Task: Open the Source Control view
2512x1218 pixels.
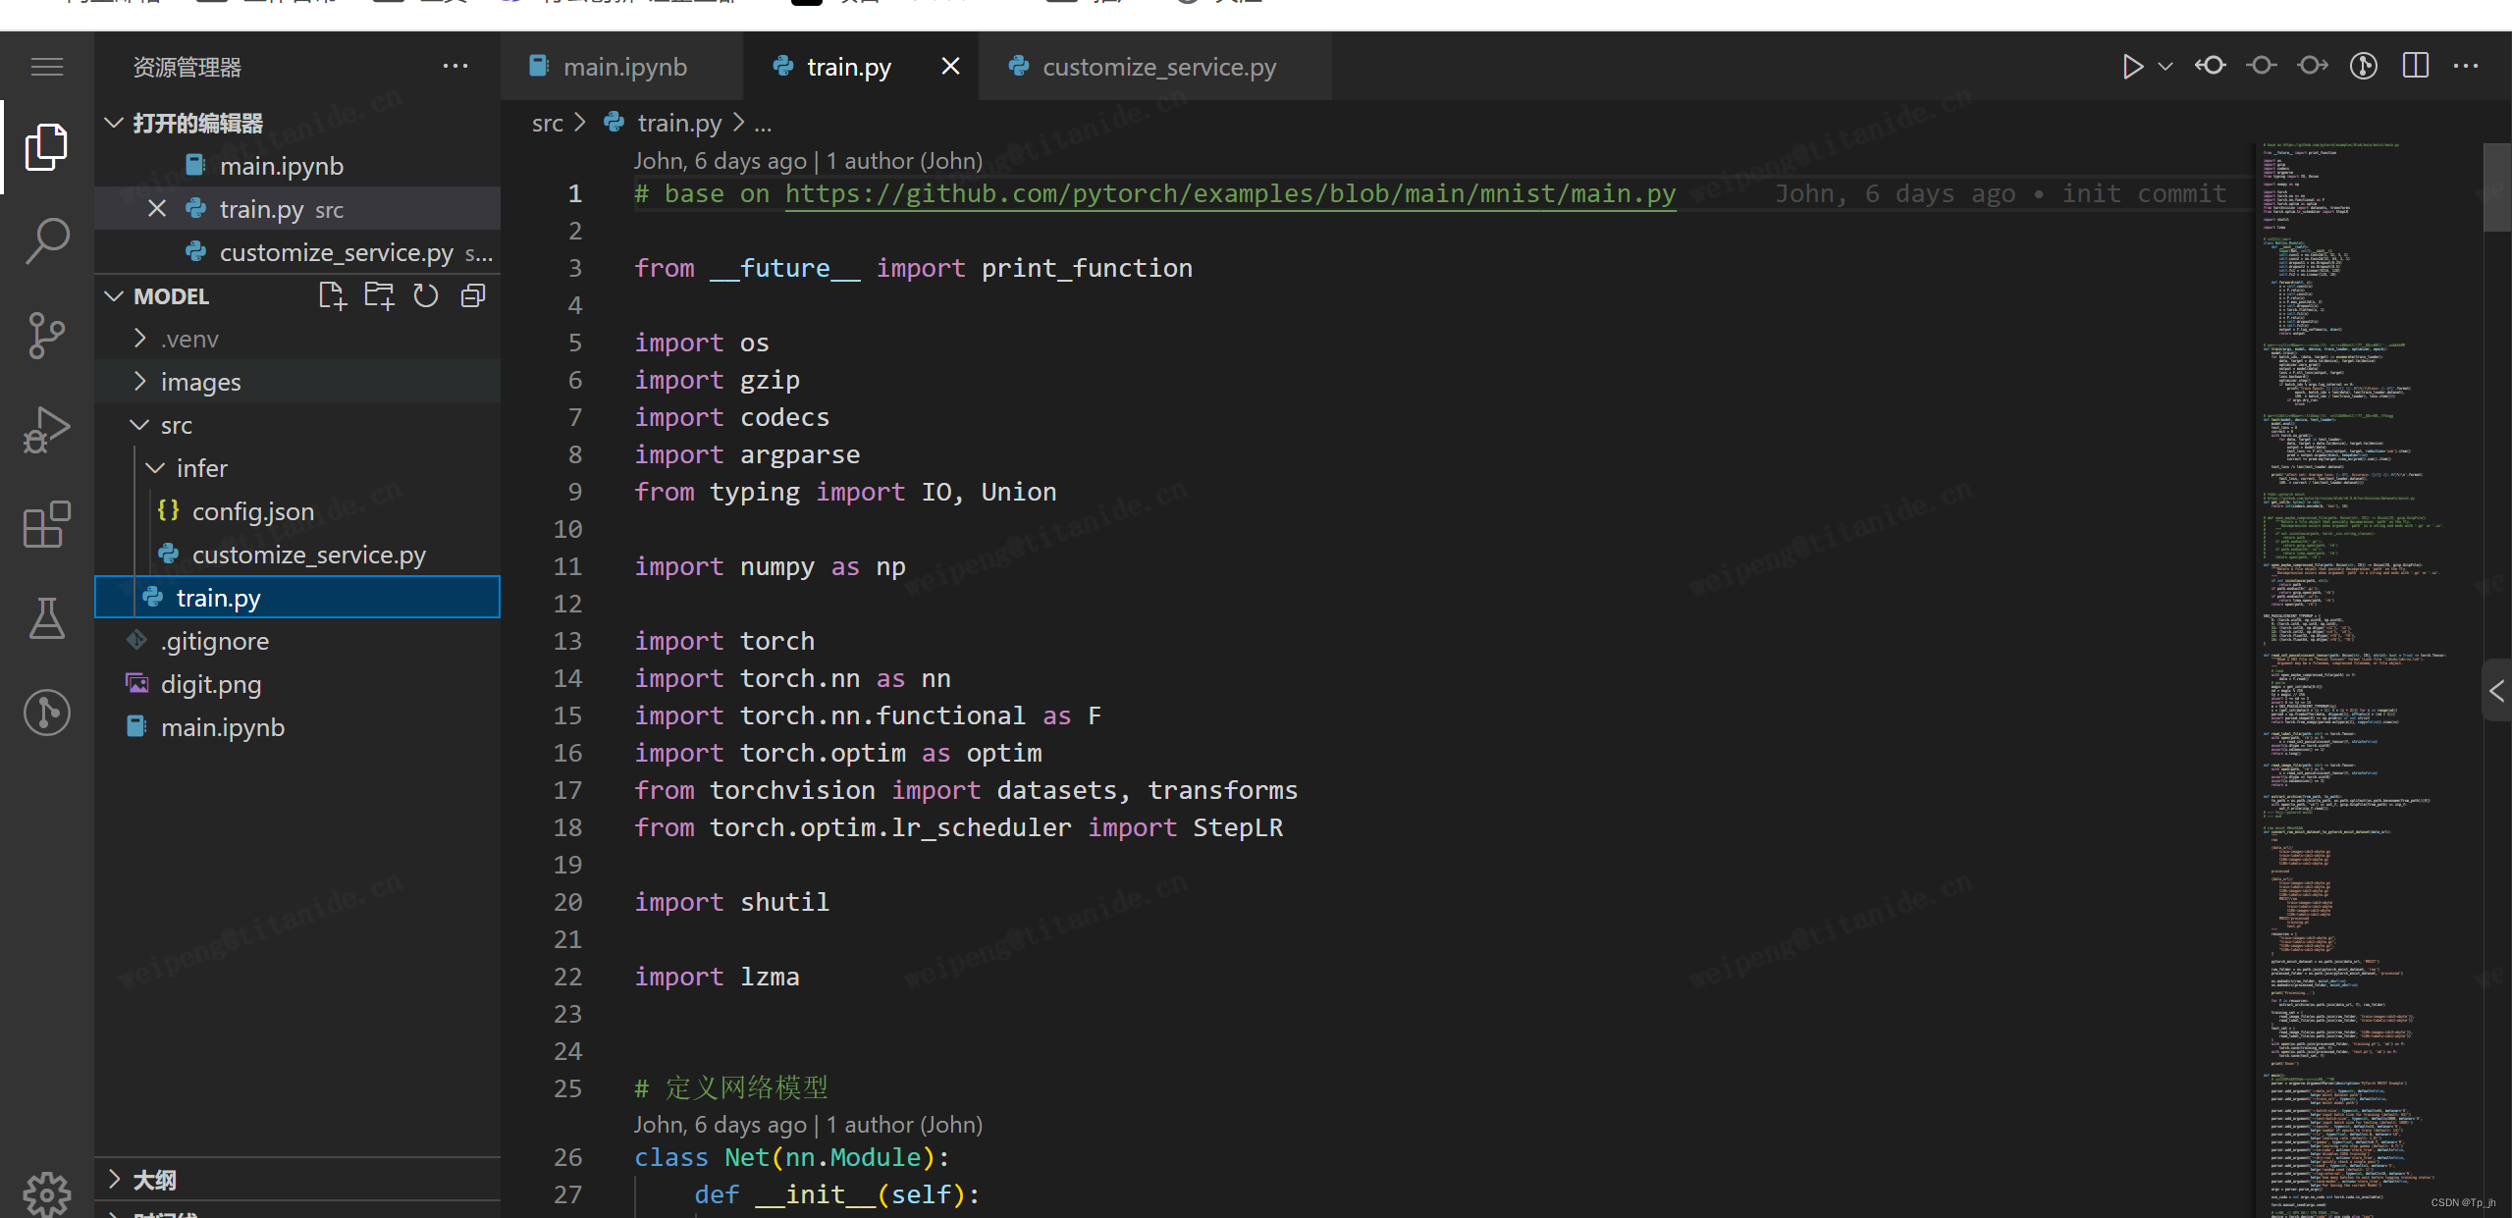Action: point(46,336)
